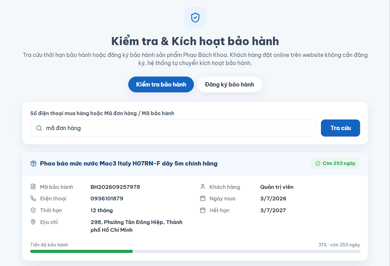The height and width of the screenshot is (266, 390).
Task: Click the Kiểm tra & Kích hoạt bảo hành heading
Action: [195, 41]
